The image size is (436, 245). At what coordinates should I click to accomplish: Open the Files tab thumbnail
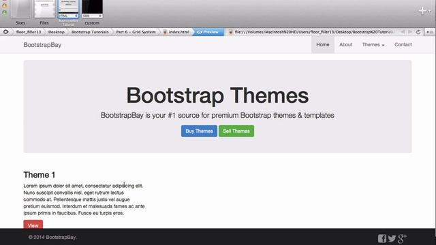point(44,9)
